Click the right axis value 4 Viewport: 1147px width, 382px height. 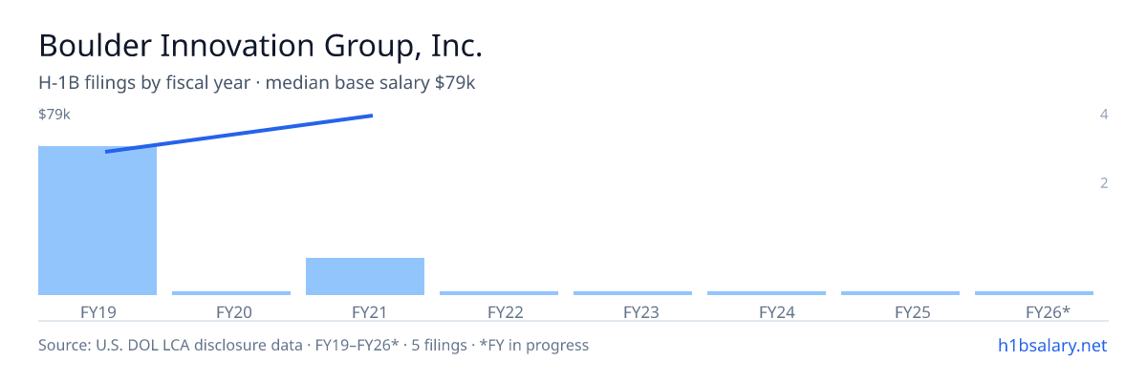1104,115
